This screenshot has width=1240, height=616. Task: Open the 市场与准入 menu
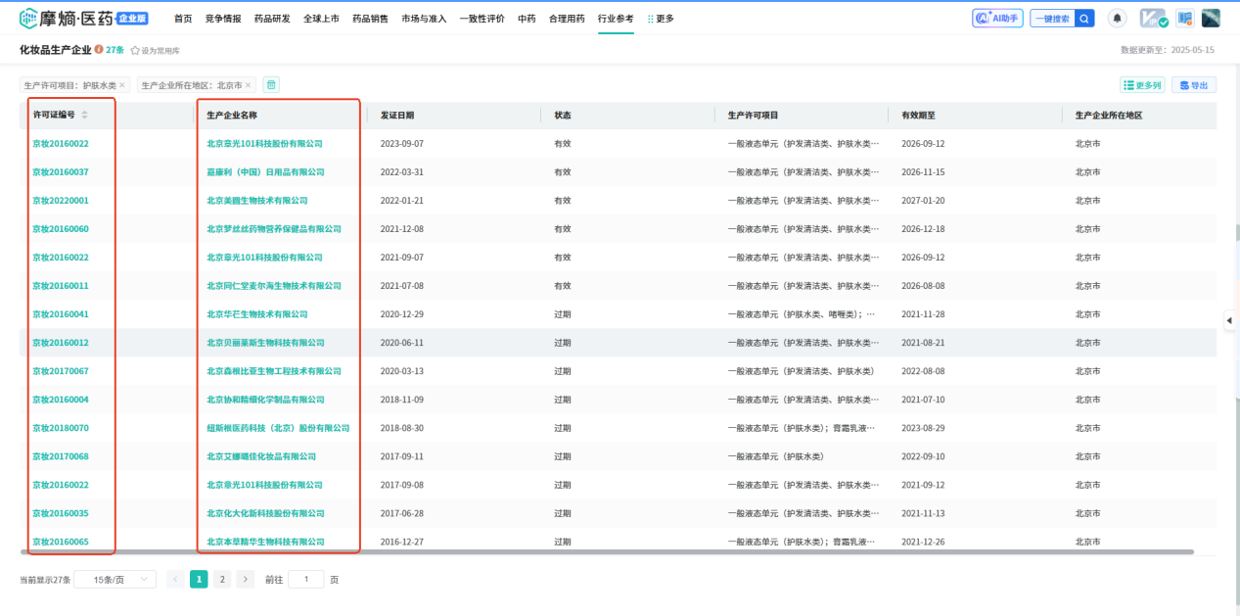(x=424, y=19)
